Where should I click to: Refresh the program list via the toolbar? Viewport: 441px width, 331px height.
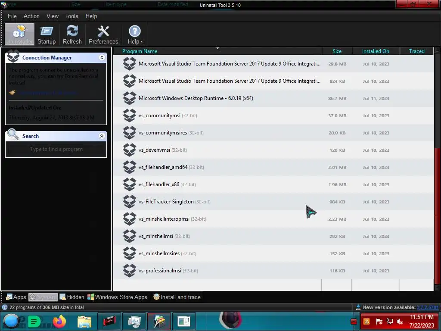click(x=72, y=34)
